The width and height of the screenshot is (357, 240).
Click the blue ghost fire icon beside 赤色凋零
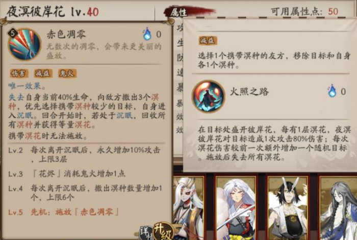coord(147,34)
